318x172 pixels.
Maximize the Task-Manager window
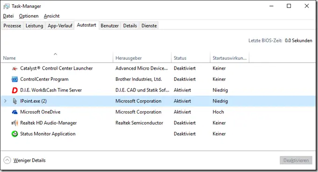[x=289, y=6]
